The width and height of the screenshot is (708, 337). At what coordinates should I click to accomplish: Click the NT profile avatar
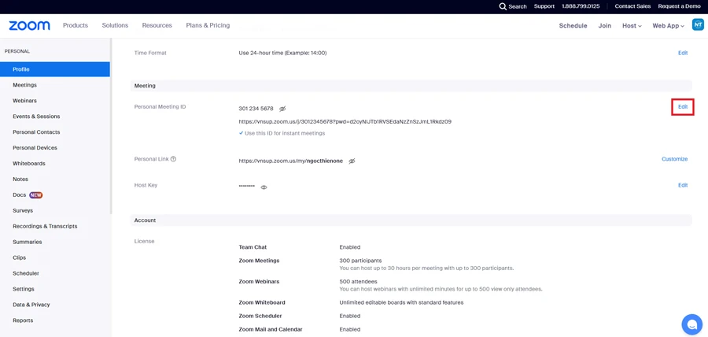tap(697, 25)
